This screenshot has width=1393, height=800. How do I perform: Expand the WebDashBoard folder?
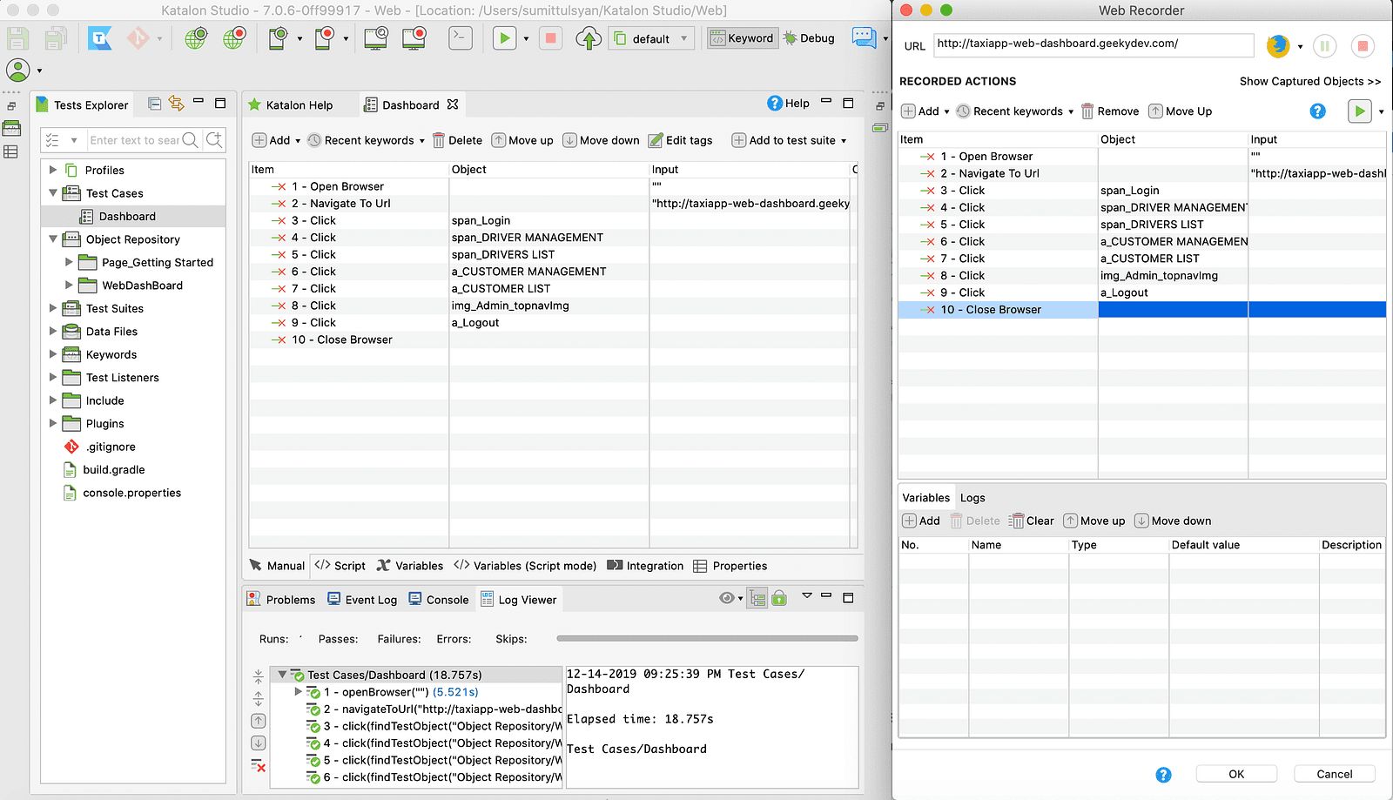[69, 285]
